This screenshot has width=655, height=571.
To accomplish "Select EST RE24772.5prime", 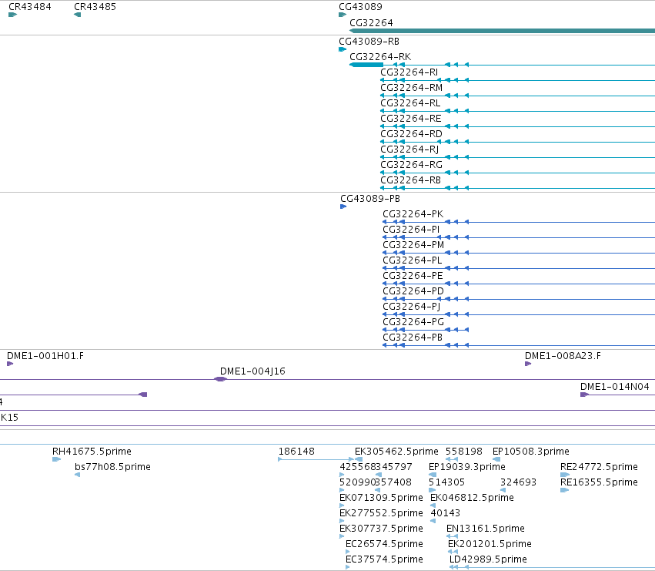I will [599, 467].
